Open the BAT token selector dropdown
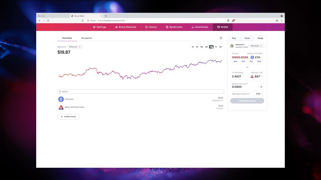321x180 pixels. click(x=257, y=76)
